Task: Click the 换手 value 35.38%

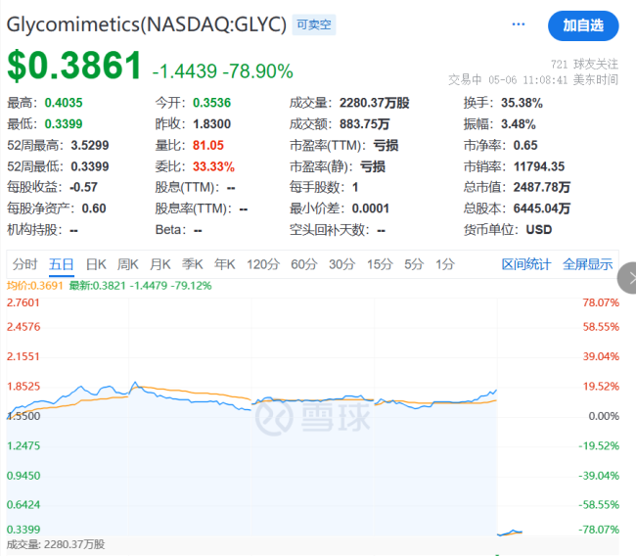Action: coord(522,103)
